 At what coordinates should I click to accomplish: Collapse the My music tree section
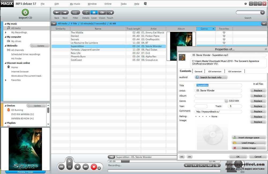coord(5,24)
